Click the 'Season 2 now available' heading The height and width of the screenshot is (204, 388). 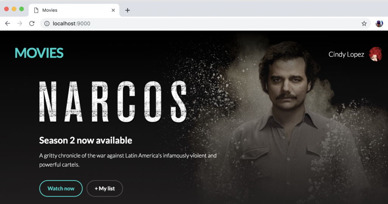click(x=86, y=140)
